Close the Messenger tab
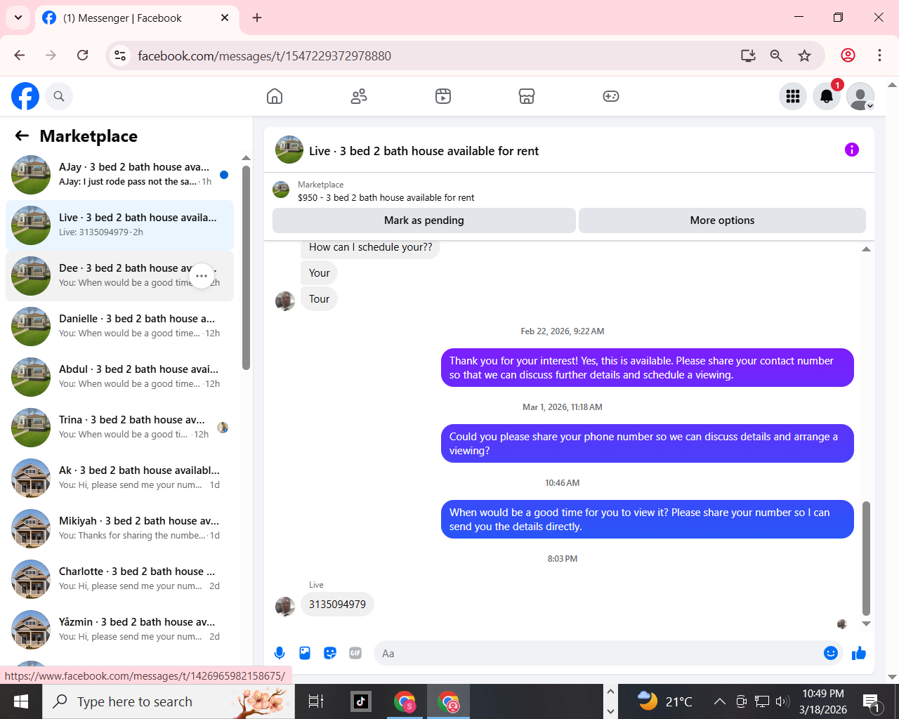The height and width of the screenshot is (719, 899). point(225,18)
